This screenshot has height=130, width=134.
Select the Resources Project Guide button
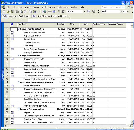click(13, 16)
